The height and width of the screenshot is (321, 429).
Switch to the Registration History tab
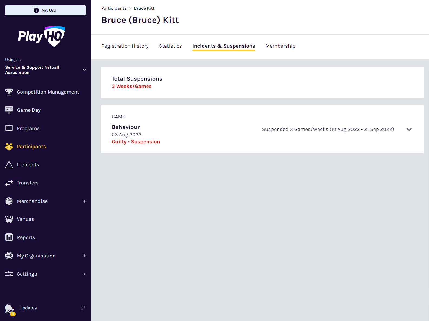pyautogui.click(x=125, y=46)
